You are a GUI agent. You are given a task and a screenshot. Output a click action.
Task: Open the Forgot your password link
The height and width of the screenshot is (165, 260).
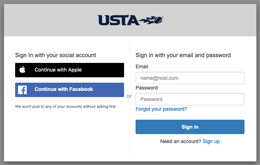[x=161, y=109]
